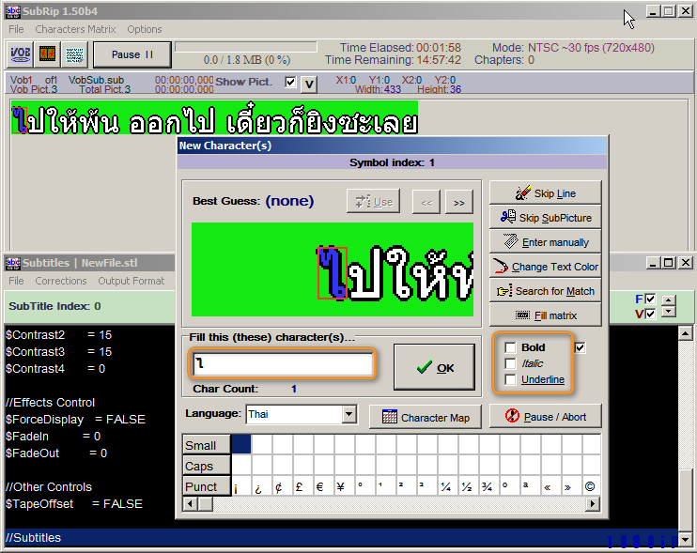This screenshot has height=553, width=697.
Task: Insert the ¾ fraction character
Action: [489, 487]
